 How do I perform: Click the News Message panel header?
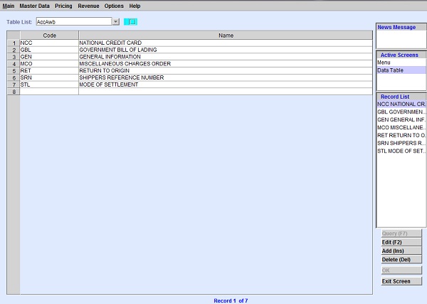coord(401,27)
